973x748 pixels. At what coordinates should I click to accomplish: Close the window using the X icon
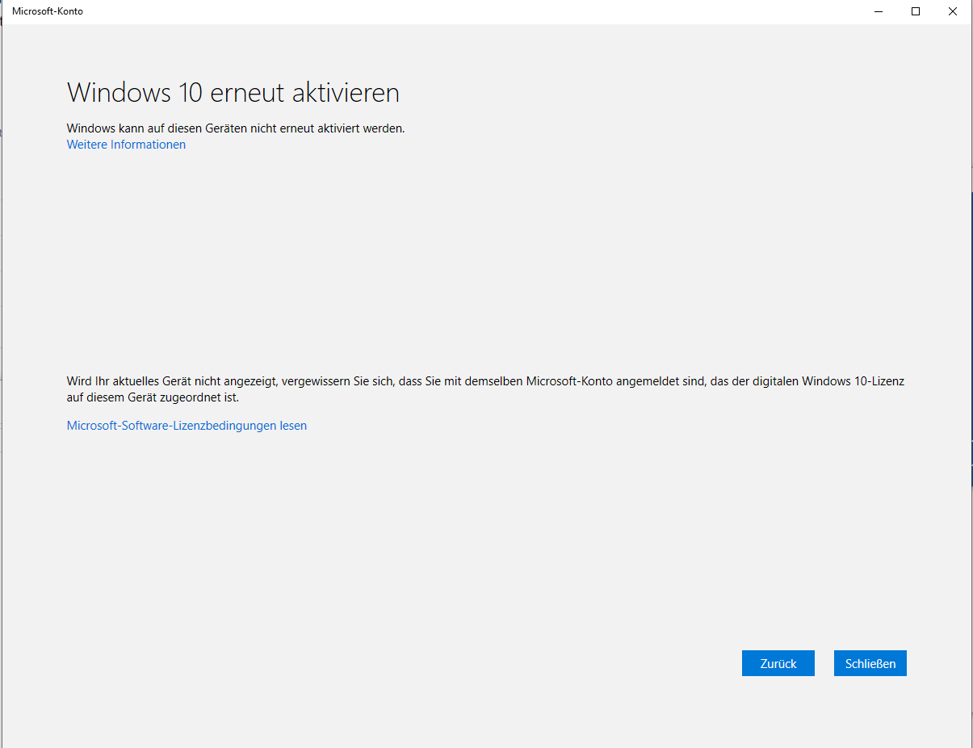(953, 11)
